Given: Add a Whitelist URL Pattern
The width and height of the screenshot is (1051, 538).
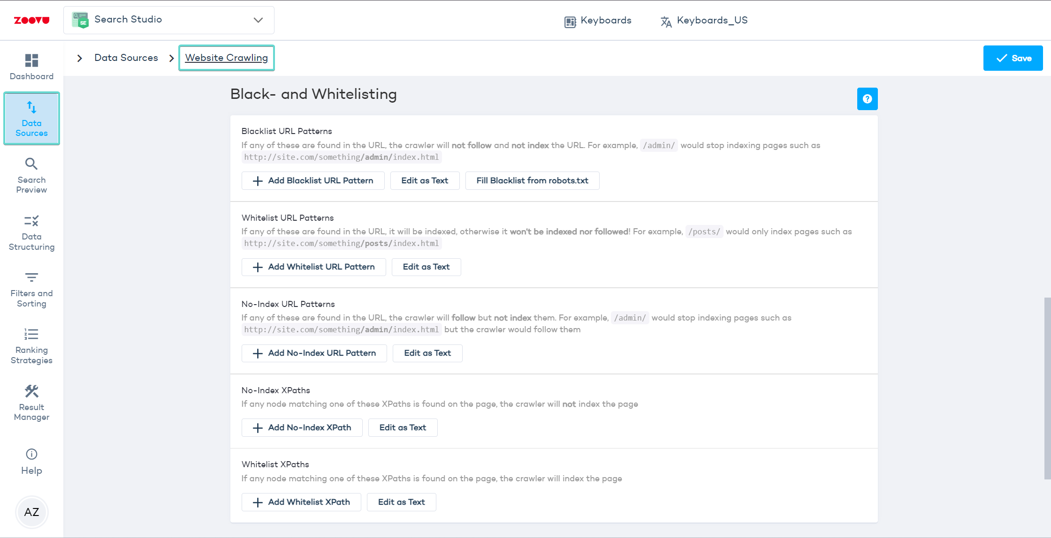Looking at the screenshot, I should [x=313, y=267].
